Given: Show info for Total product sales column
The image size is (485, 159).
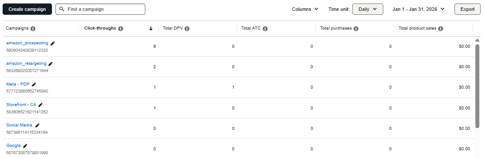Looking at the screenshot, I should [441, 29].
